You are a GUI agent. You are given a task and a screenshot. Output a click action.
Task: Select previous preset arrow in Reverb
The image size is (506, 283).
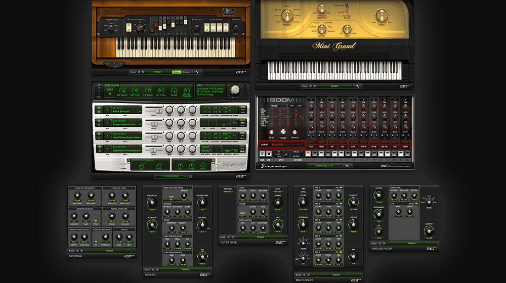pyautogui.click(x=153, y=269)
